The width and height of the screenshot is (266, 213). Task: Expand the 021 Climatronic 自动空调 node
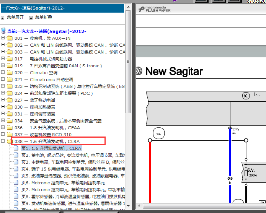click(x=3, y=79)
